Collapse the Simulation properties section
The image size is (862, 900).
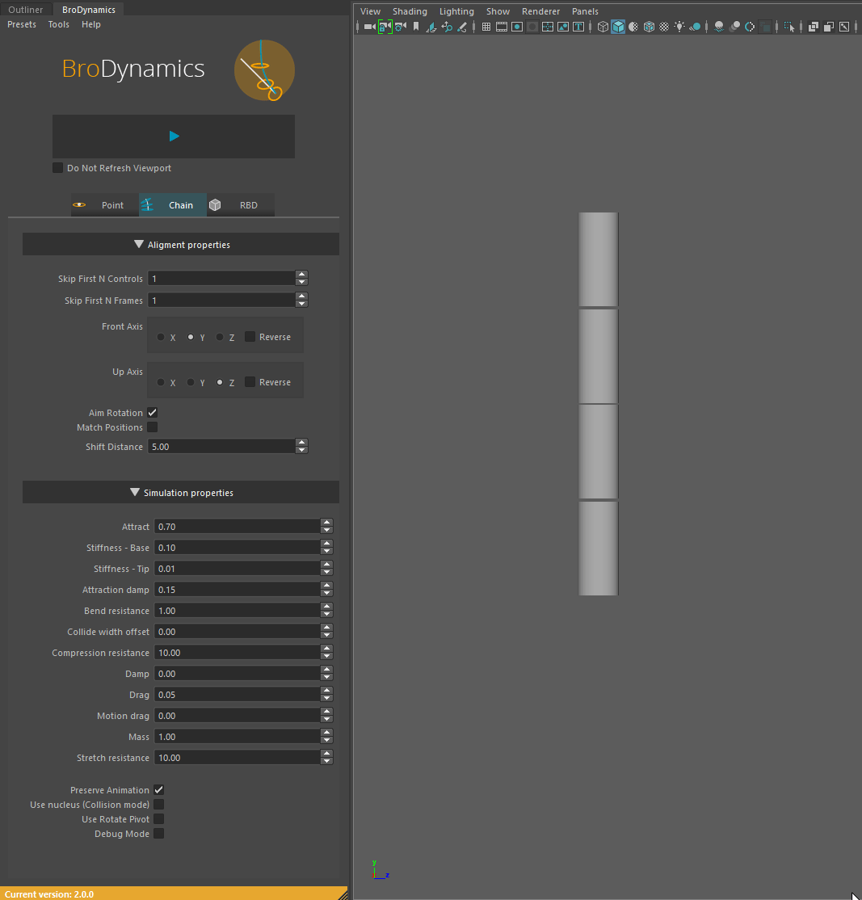pos(181,493)
